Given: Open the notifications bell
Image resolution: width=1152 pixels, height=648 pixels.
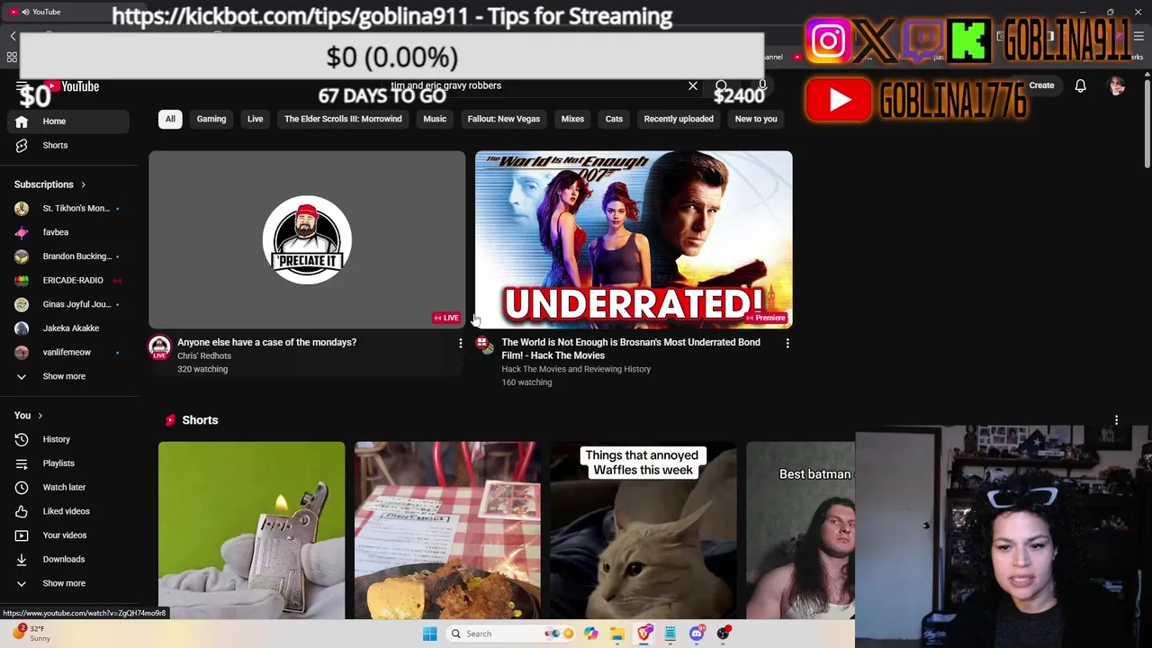Looking at the screenshot, I should coord(1080,85).
